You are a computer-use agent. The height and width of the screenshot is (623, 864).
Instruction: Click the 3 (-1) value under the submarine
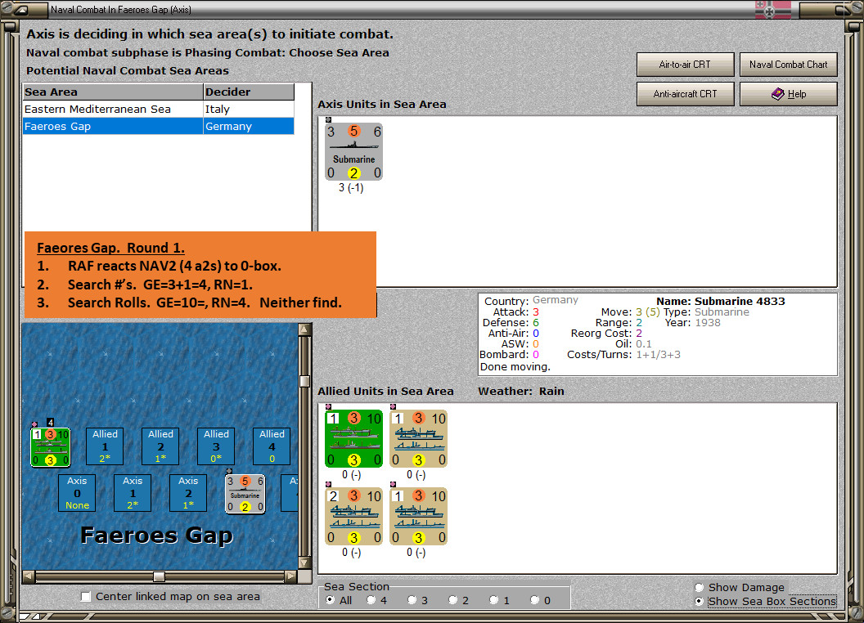point(351,188)
